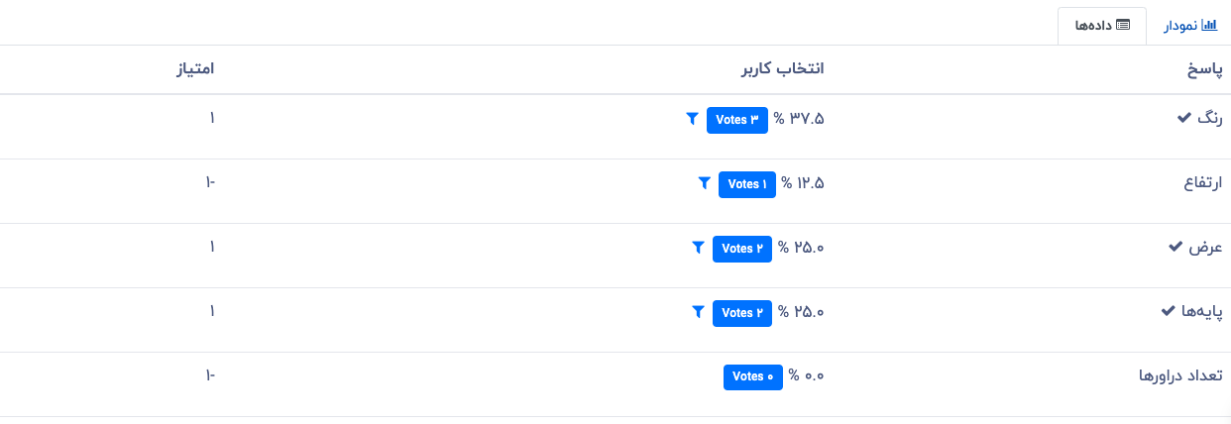Click the 0 Votes badge for تعداد دراورها
This screenshot has height=424, width=1231.
click(x=752, y=377)
